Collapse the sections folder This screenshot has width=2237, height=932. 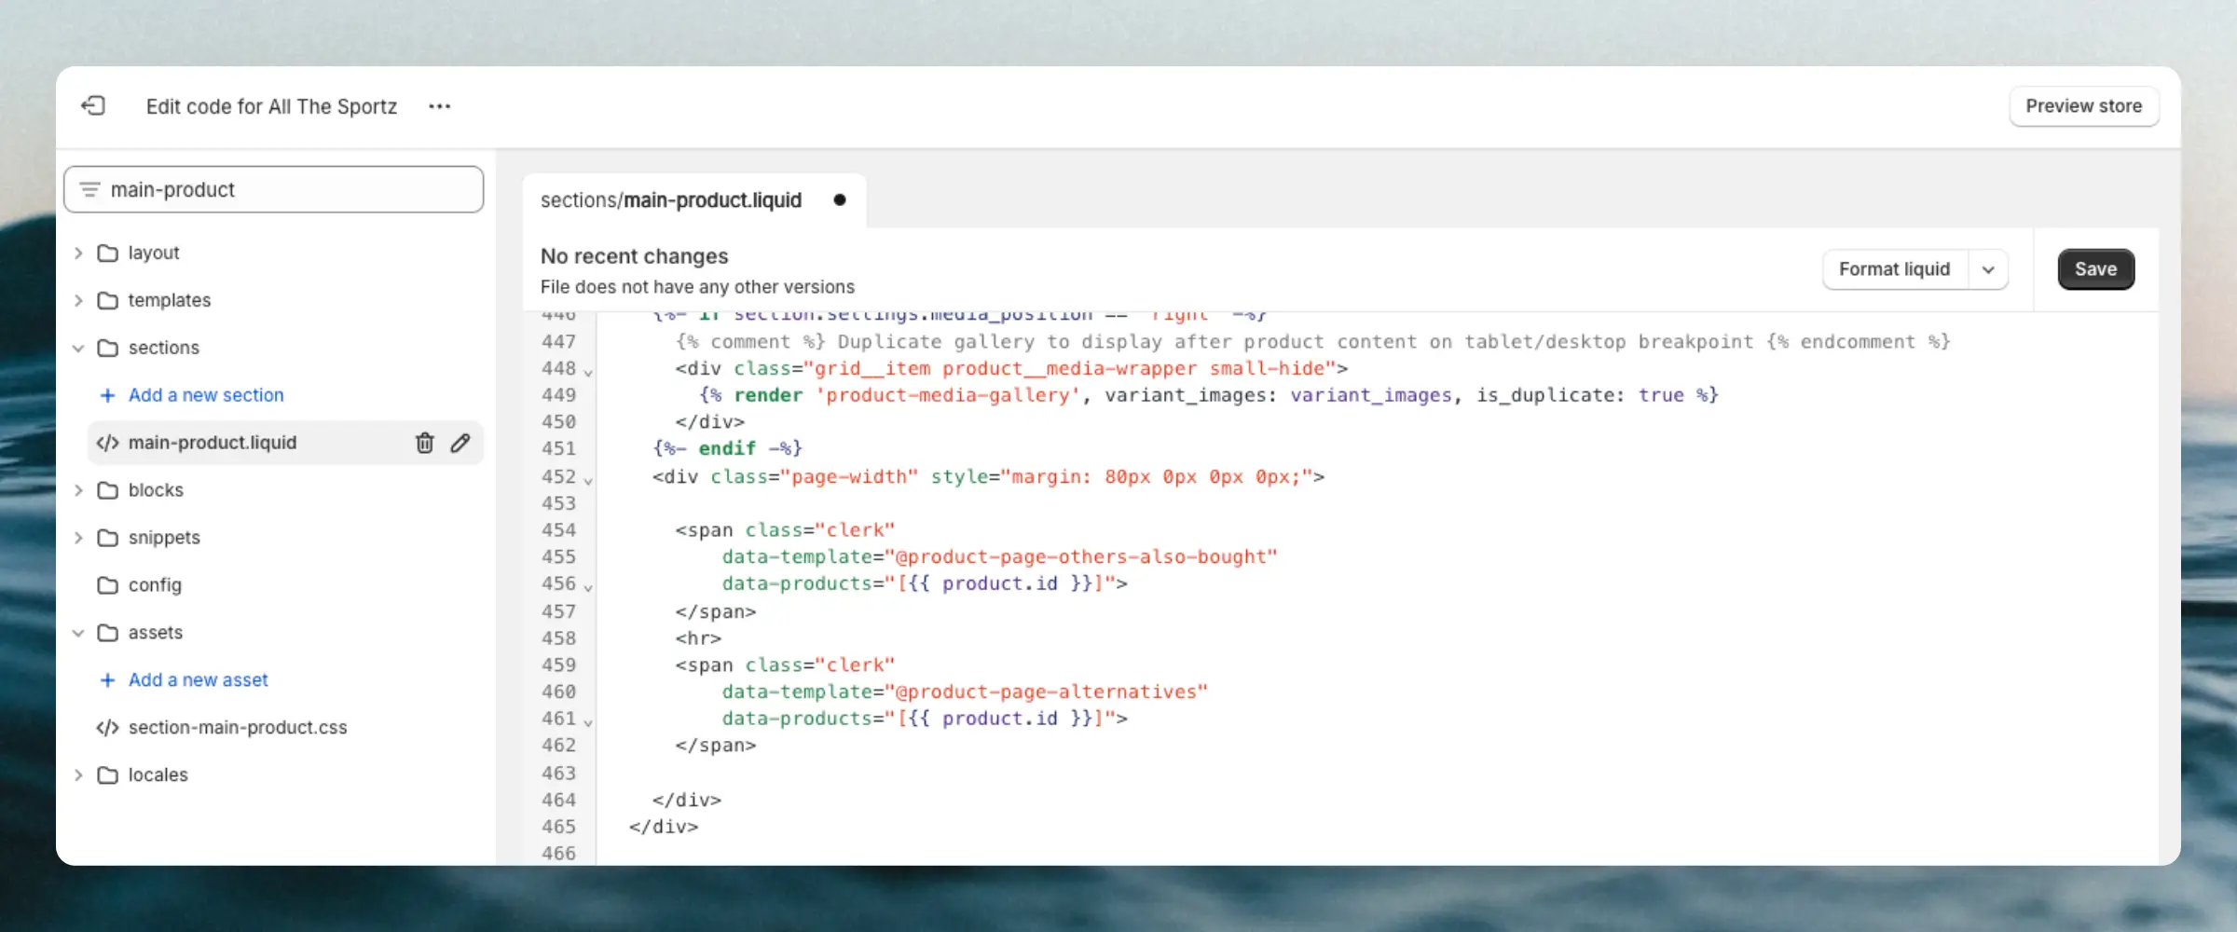point(78,349)
